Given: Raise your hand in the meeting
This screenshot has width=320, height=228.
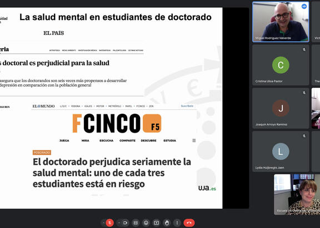Looking at the screenshot, I should click(x=167, y=222).
